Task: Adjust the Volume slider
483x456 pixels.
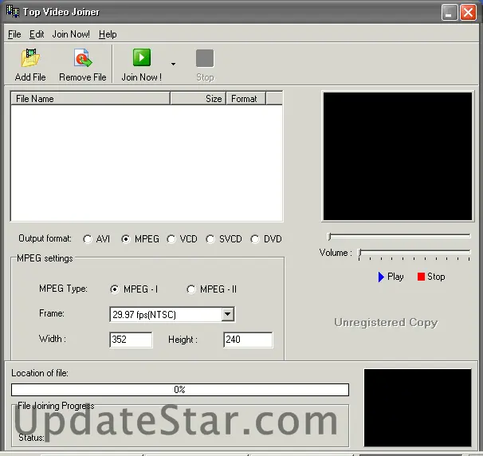Action: pyautogui.click(x=414, y=254)
